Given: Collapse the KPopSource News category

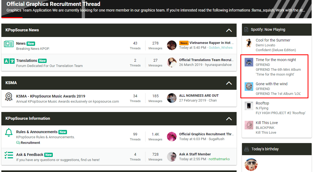Looking at the screenshot, I should 229,30.
